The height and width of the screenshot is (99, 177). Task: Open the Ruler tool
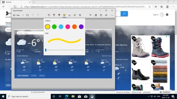(x=75, y=15)
